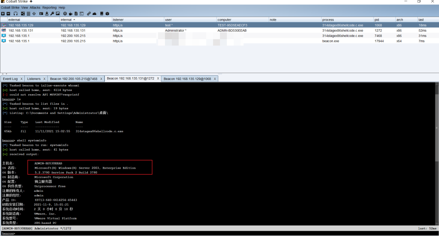This screenshot has width=439, height=236.
Task: Select session row TEST-95D5EAECF3
Action: [219, 25]
